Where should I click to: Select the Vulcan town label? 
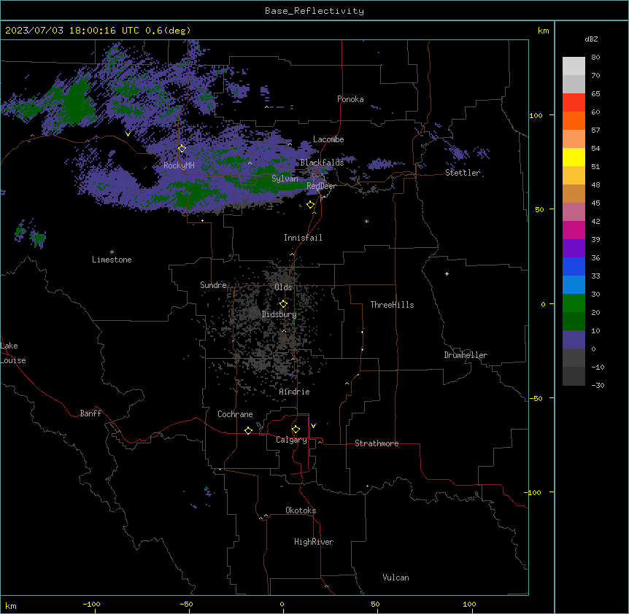[395, 578]
